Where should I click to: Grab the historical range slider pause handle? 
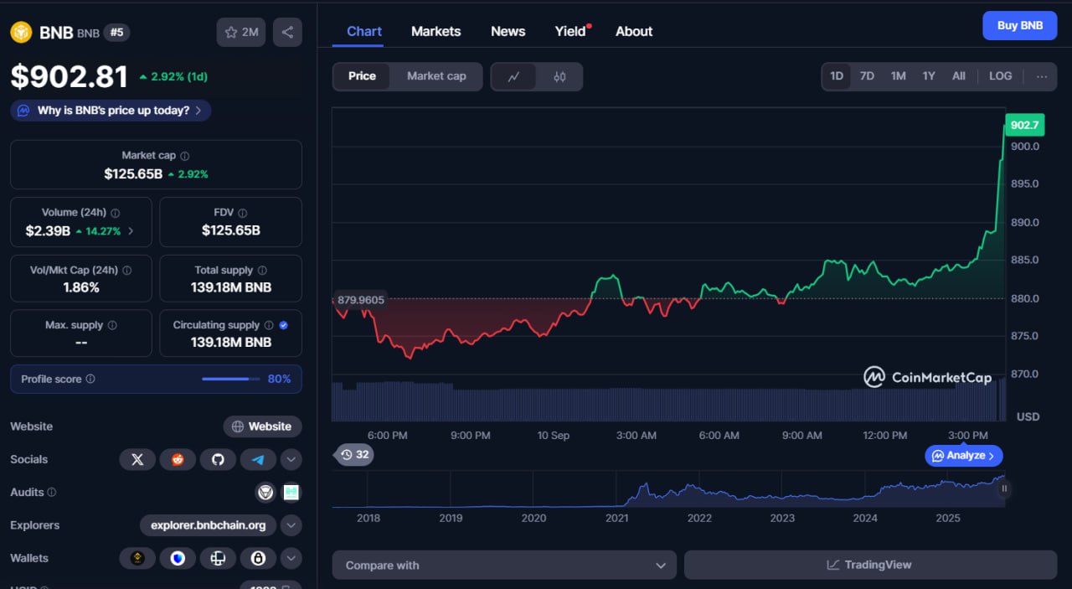(1004, 488)
